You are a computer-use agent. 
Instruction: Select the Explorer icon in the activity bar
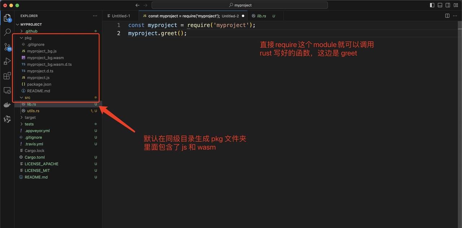[x=7, y=17]
